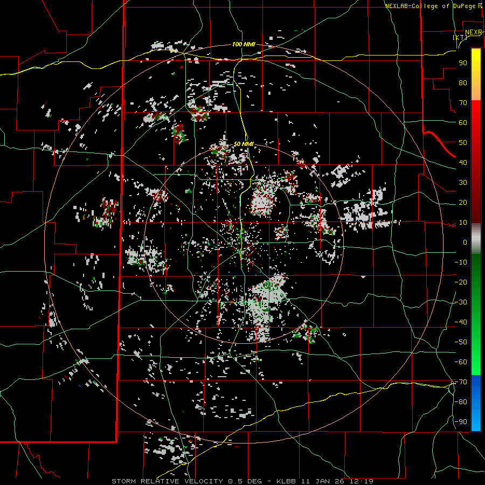Screen dimensions: 485x485
Task: Click the -60 value on velocity scale
Action: tap(461, 362)
